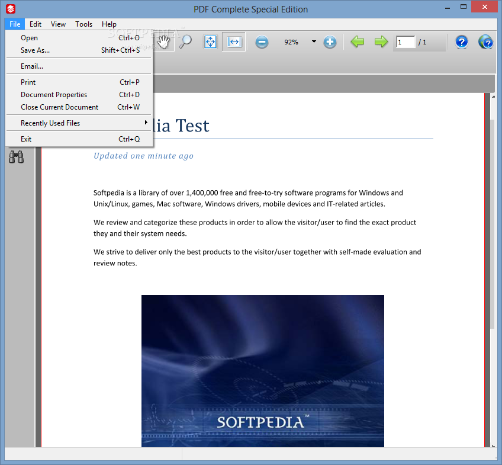Open the File menu
Screen dimensions: 502x465
pyautogui.click(x=15, y=24)
